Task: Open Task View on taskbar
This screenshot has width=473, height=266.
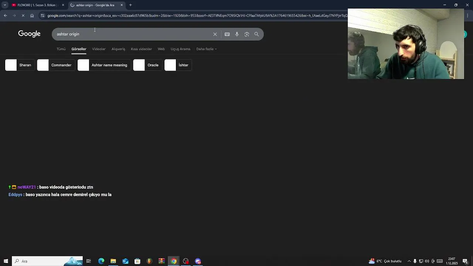Action: tap(89, 261)
